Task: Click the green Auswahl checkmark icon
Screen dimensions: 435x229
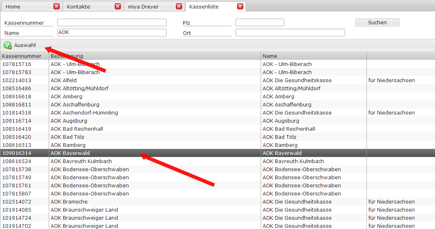Action: click(x=7, y=45)
